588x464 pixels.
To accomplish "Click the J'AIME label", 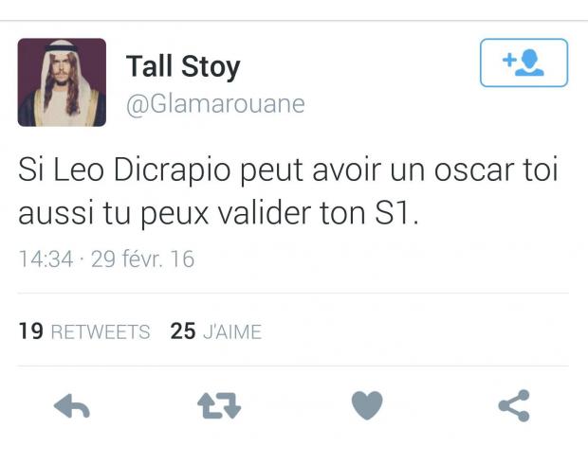I will (232, 331).
